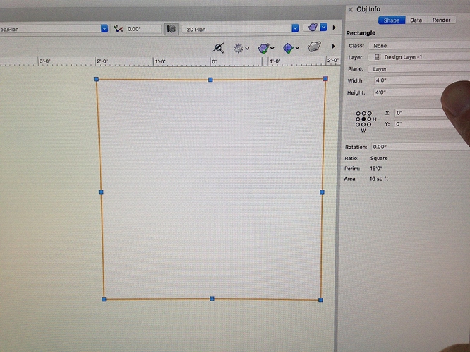Click the bottom-middle selection handle
470x352 pixels.
(212, 298)
